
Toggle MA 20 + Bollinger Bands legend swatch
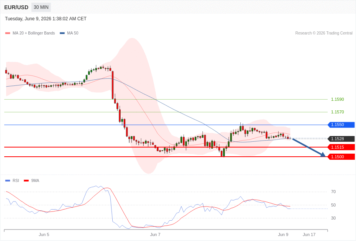(x=8, y=33)
